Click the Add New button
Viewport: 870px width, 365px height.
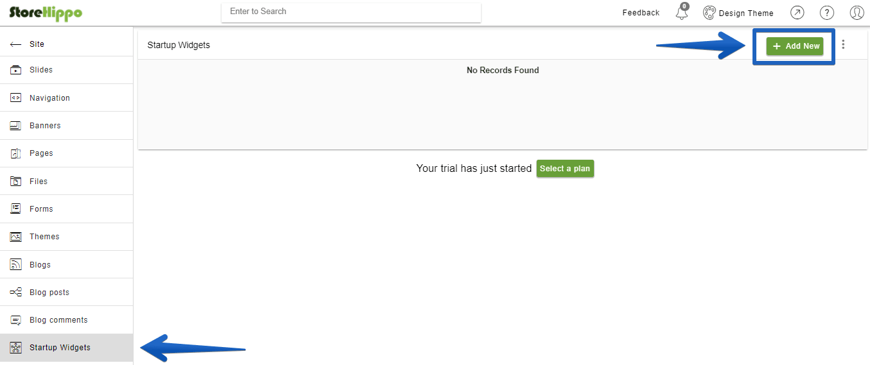(795, 46)
